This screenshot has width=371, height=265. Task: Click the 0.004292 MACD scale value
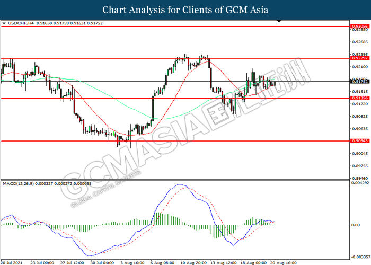(x=360, y=183)
